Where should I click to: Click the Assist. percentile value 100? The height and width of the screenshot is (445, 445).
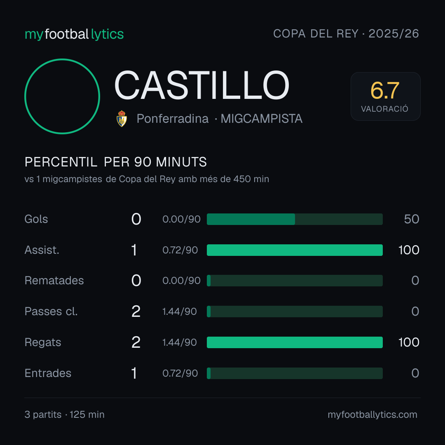(x=409, y=250)
